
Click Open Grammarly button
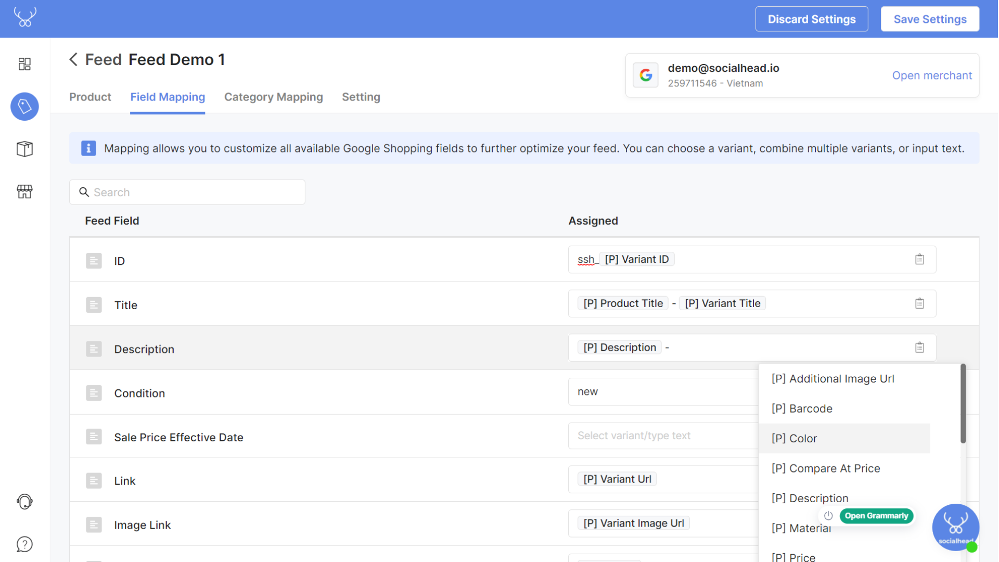pyautogui.click(x=876, y=516)
